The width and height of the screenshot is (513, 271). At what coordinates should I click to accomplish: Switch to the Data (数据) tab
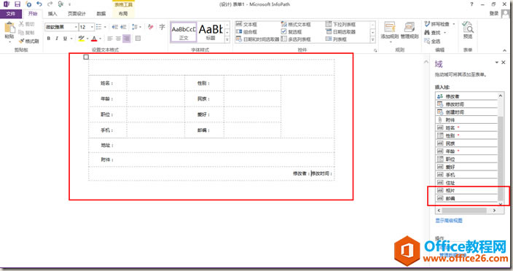(x=101, y=14)
